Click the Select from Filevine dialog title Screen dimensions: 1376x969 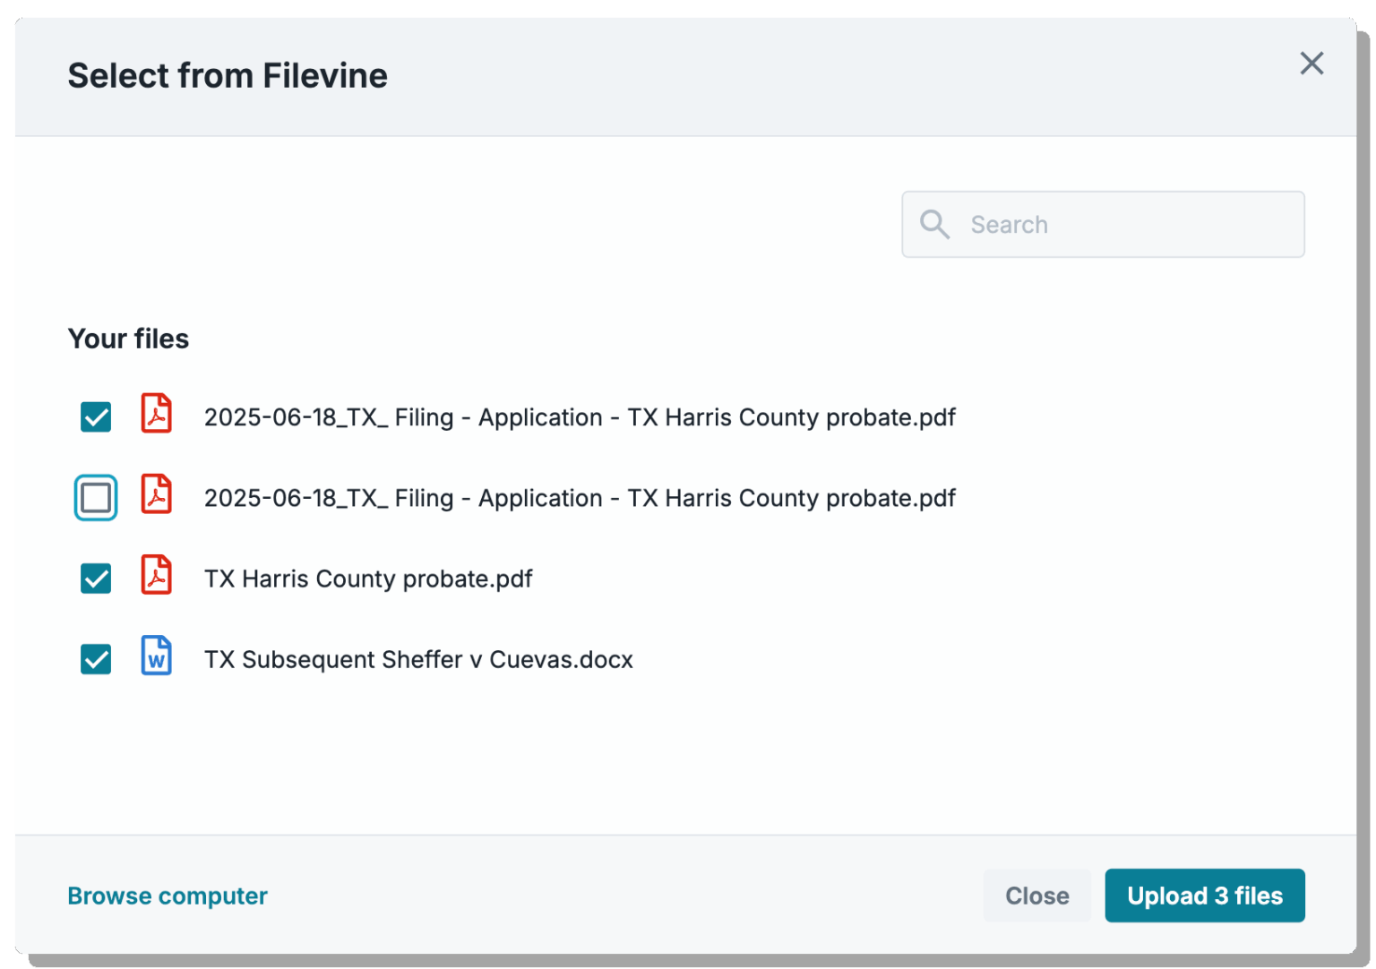click(x=228, y=75)
